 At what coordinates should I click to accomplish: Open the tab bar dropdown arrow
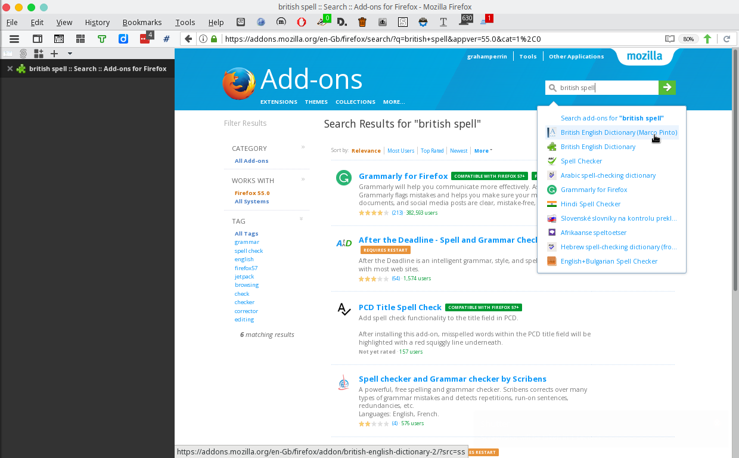point(70,54)
